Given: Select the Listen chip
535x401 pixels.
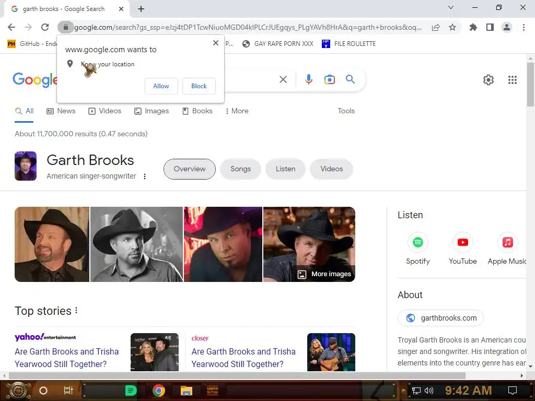Looking at the screenshot, I should [x=286, y=169].
